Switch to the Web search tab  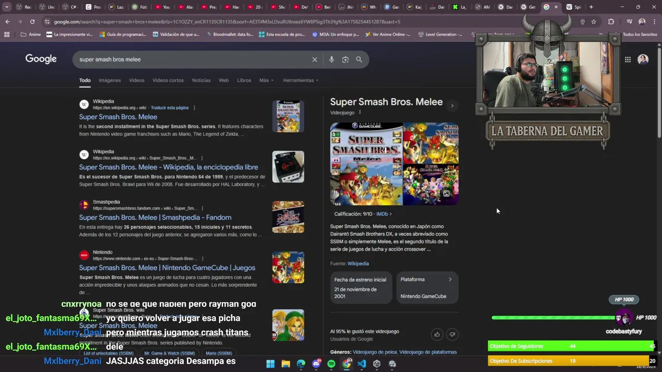tap(223, 80)
